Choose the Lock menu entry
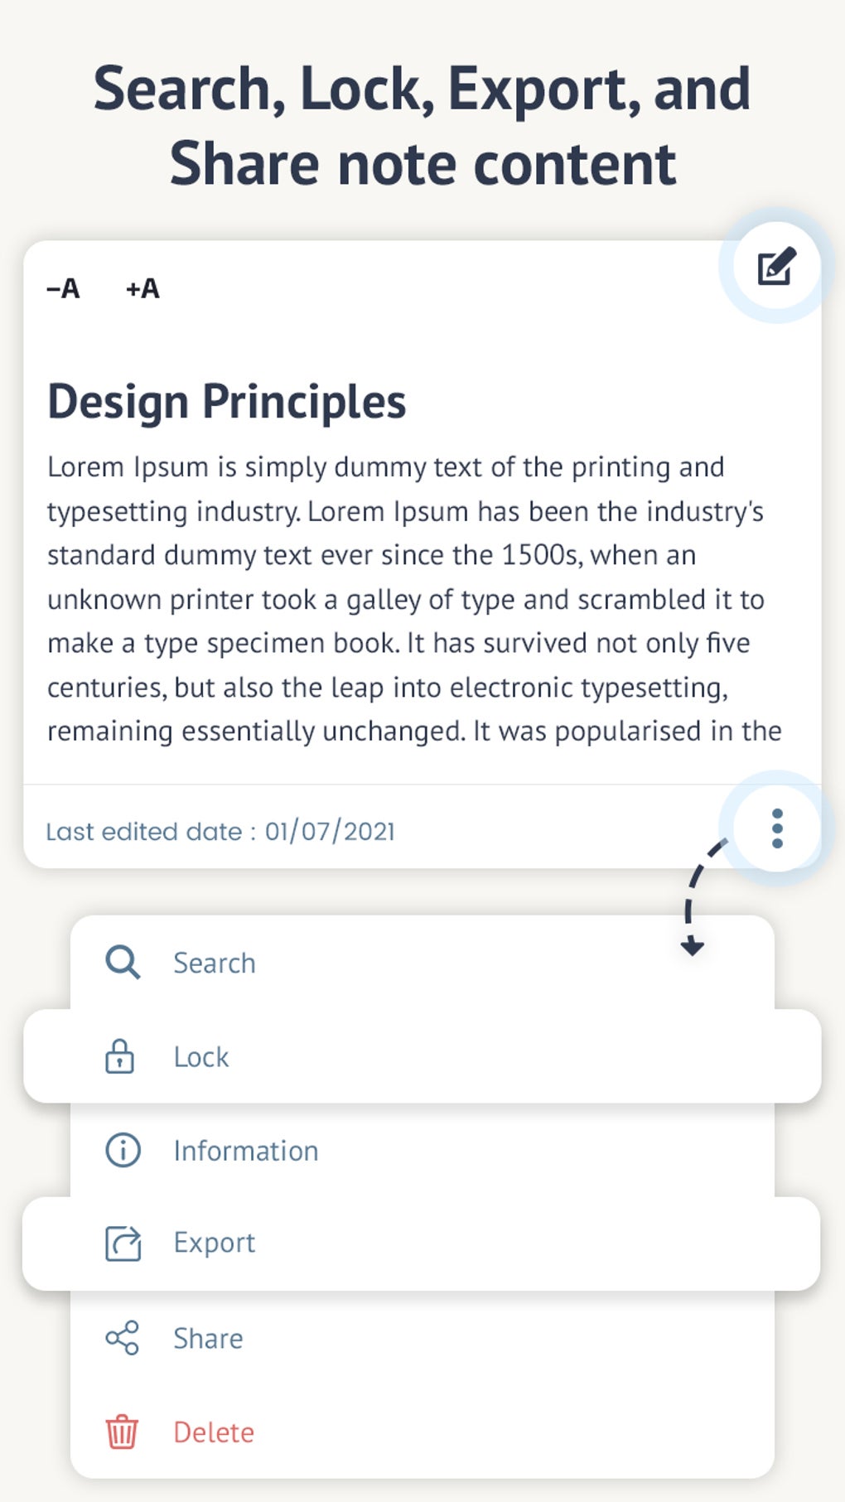 (201, 1057)
